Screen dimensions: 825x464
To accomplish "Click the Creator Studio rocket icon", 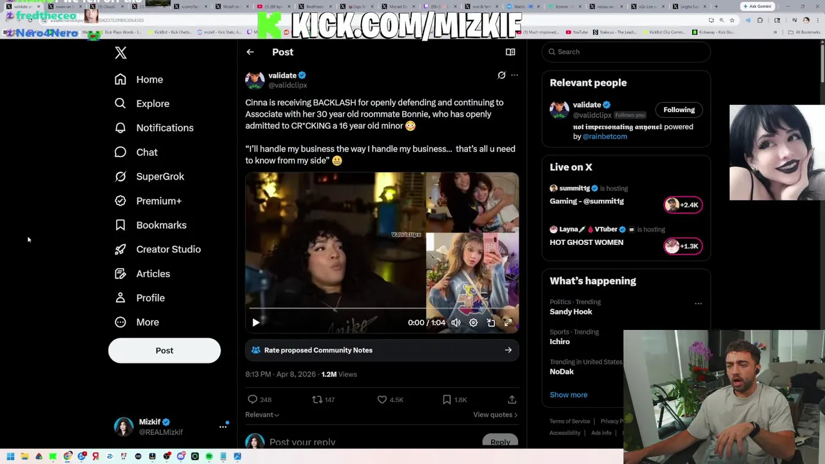I will coord(121,249).
